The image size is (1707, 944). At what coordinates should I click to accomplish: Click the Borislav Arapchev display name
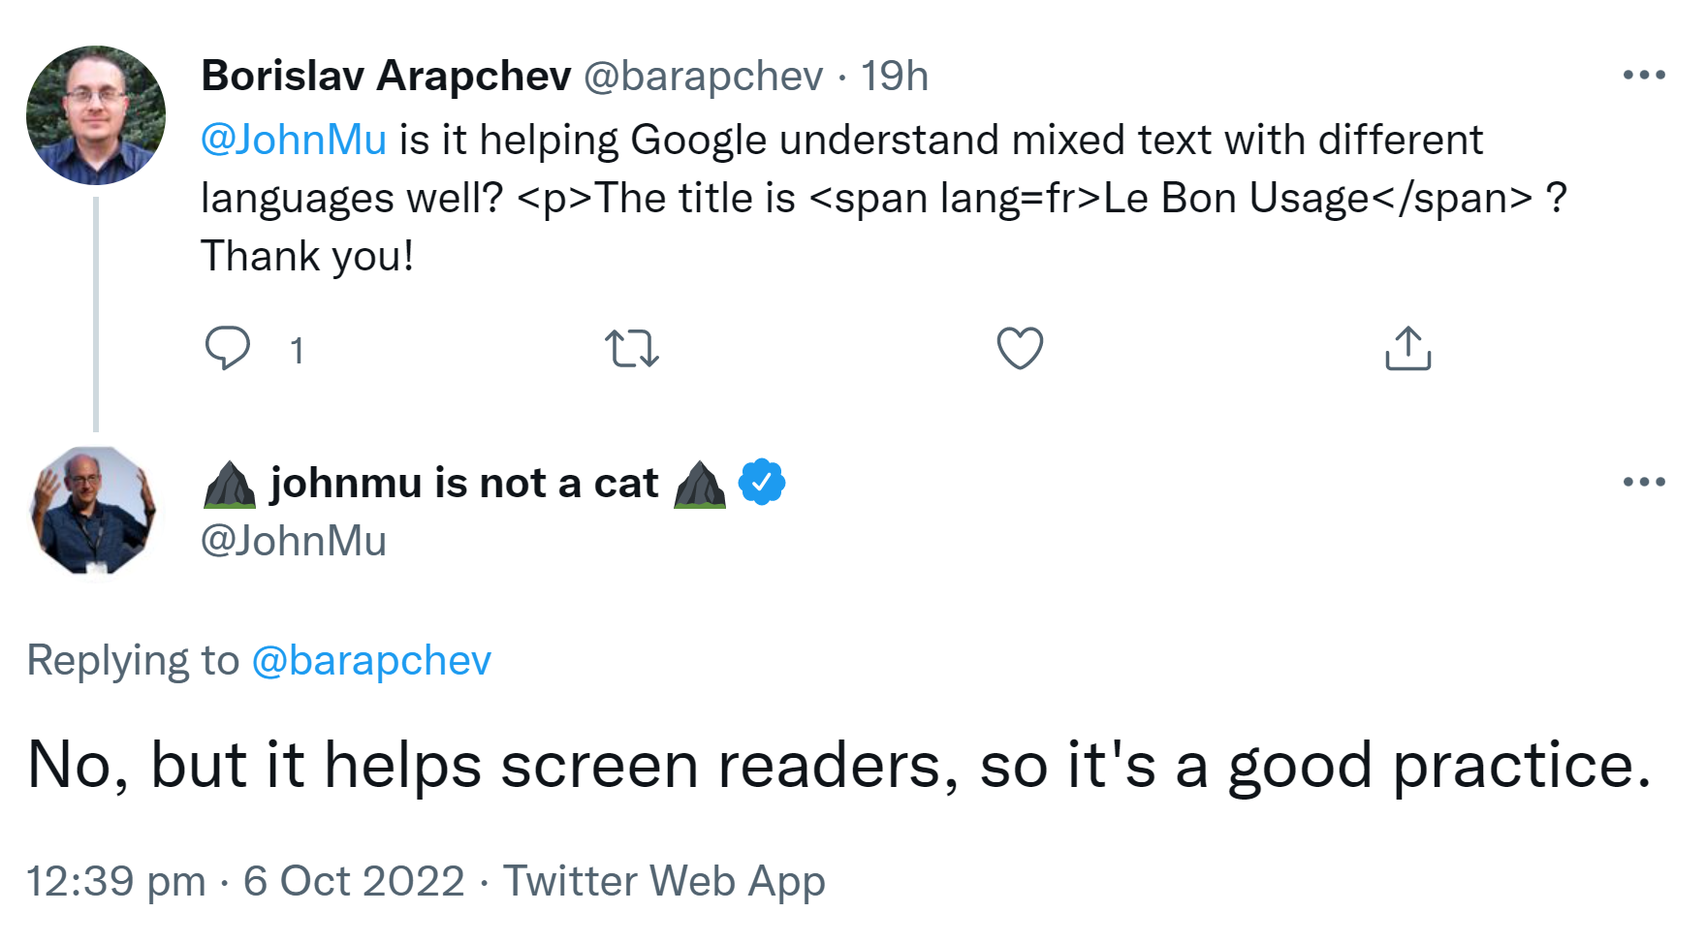[386, 76]
